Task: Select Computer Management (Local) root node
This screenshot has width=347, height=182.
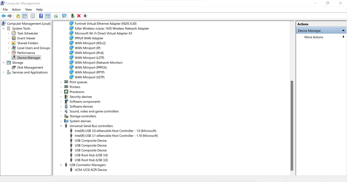Action: (29, 23)
